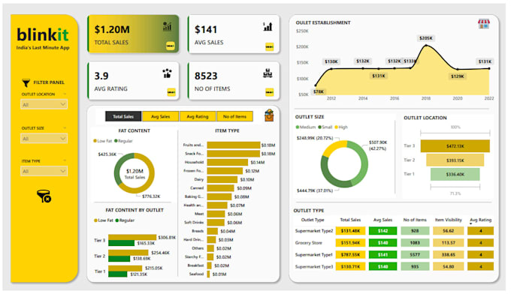Click the Dairy item type bar

pos(222,179)
